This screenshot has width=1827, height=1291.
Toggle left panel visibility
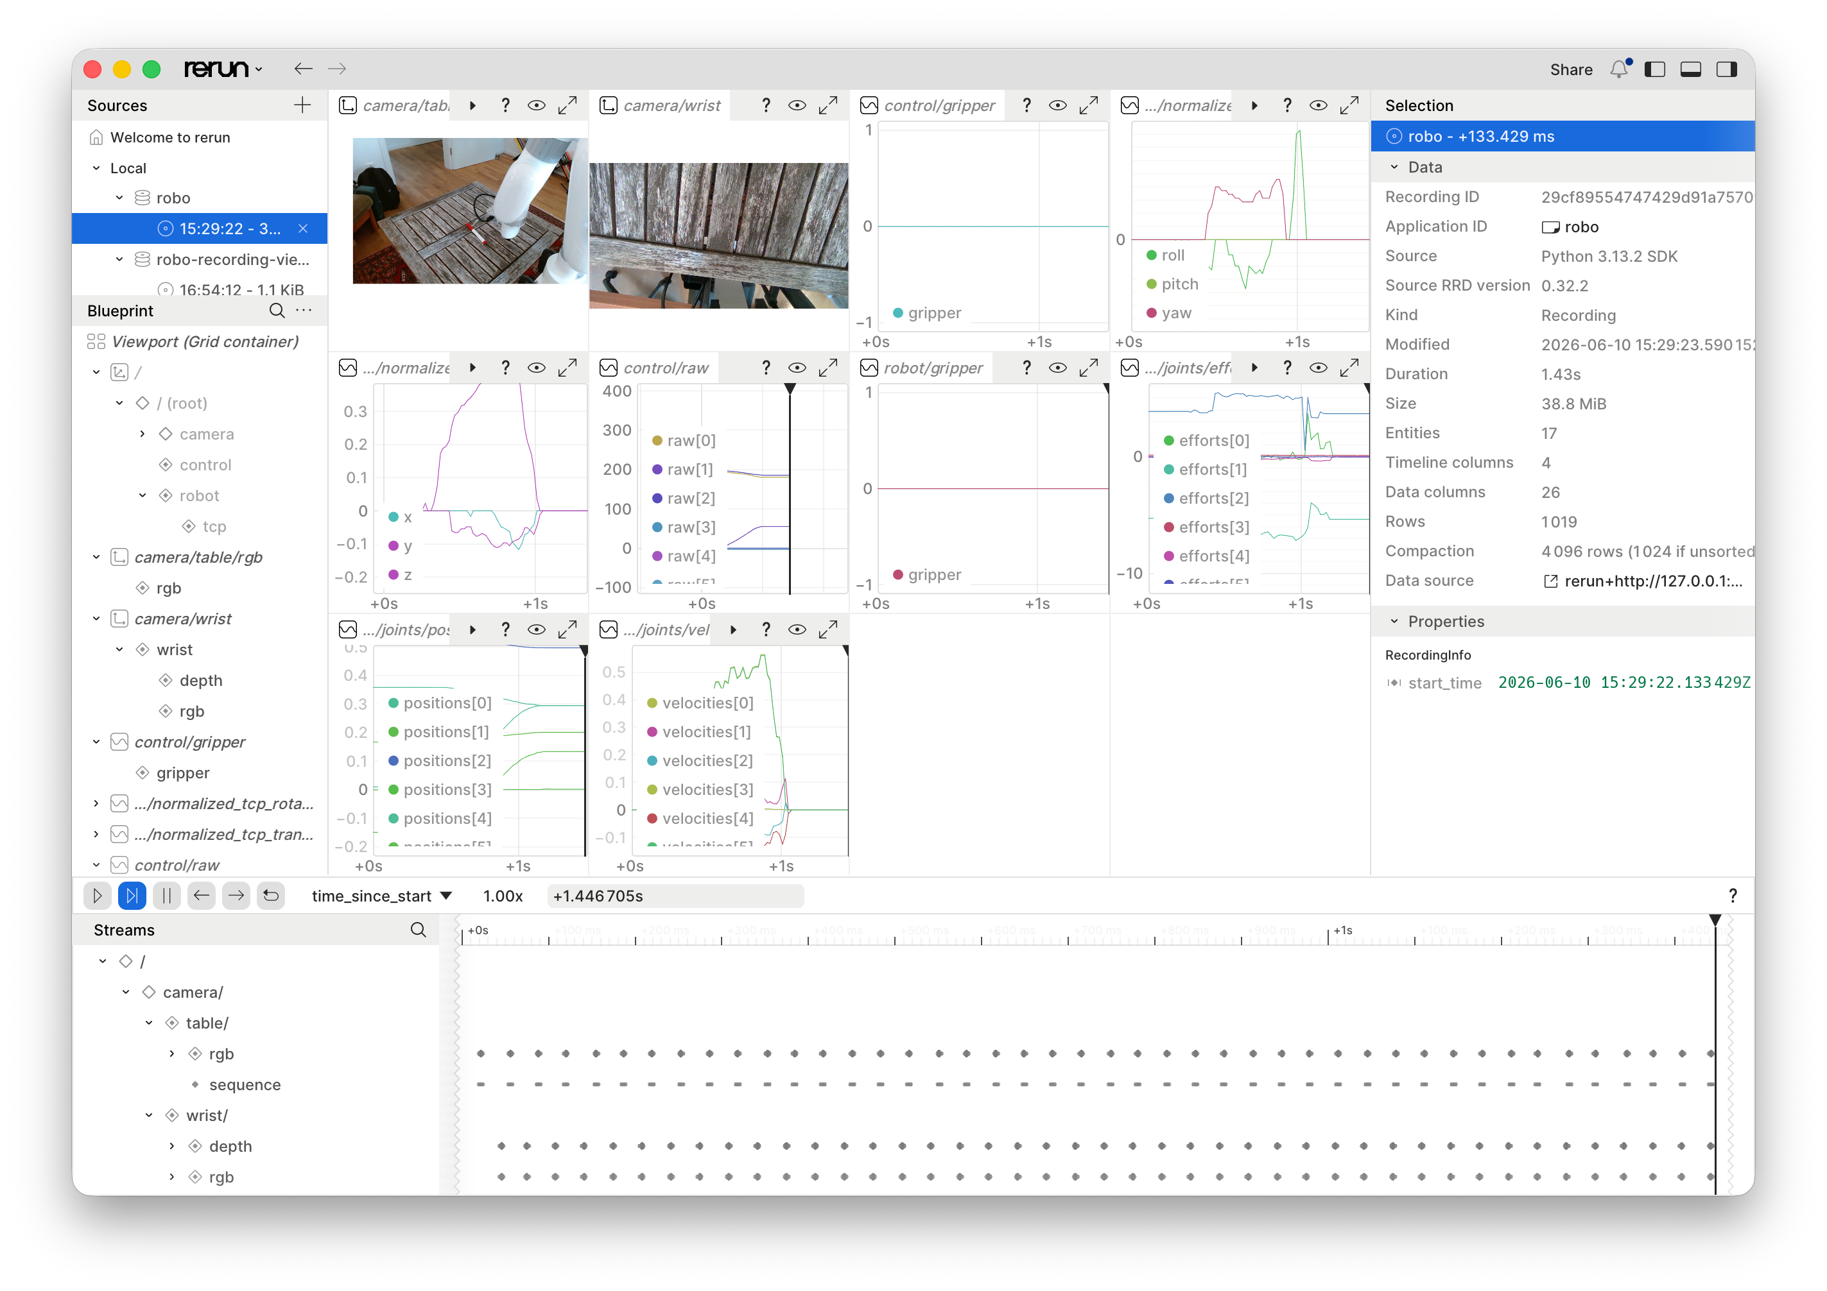[1654, 69]
